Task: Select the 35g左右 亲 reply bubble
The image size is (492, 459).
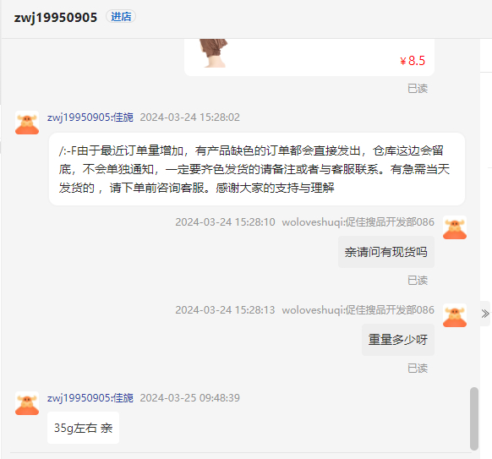Action: (83, 428)
